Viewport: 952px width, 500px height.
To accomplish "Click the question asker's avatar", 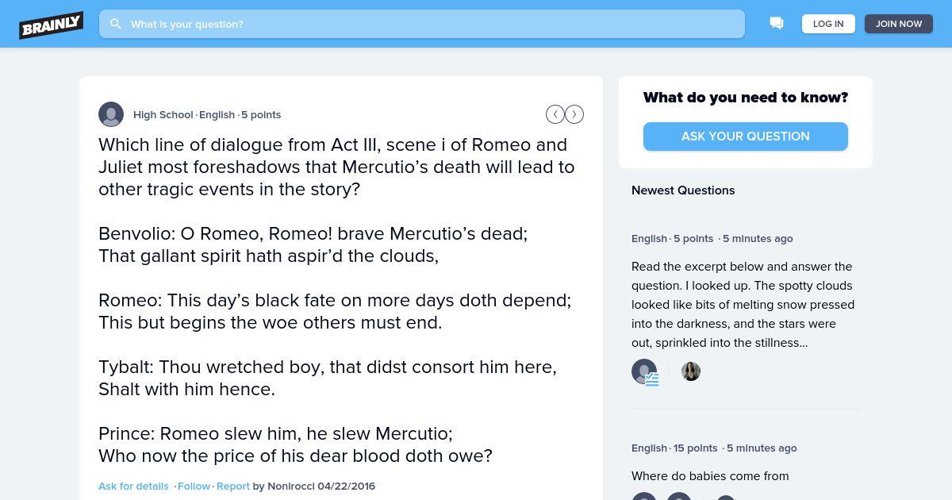I will tap(111, 114).
